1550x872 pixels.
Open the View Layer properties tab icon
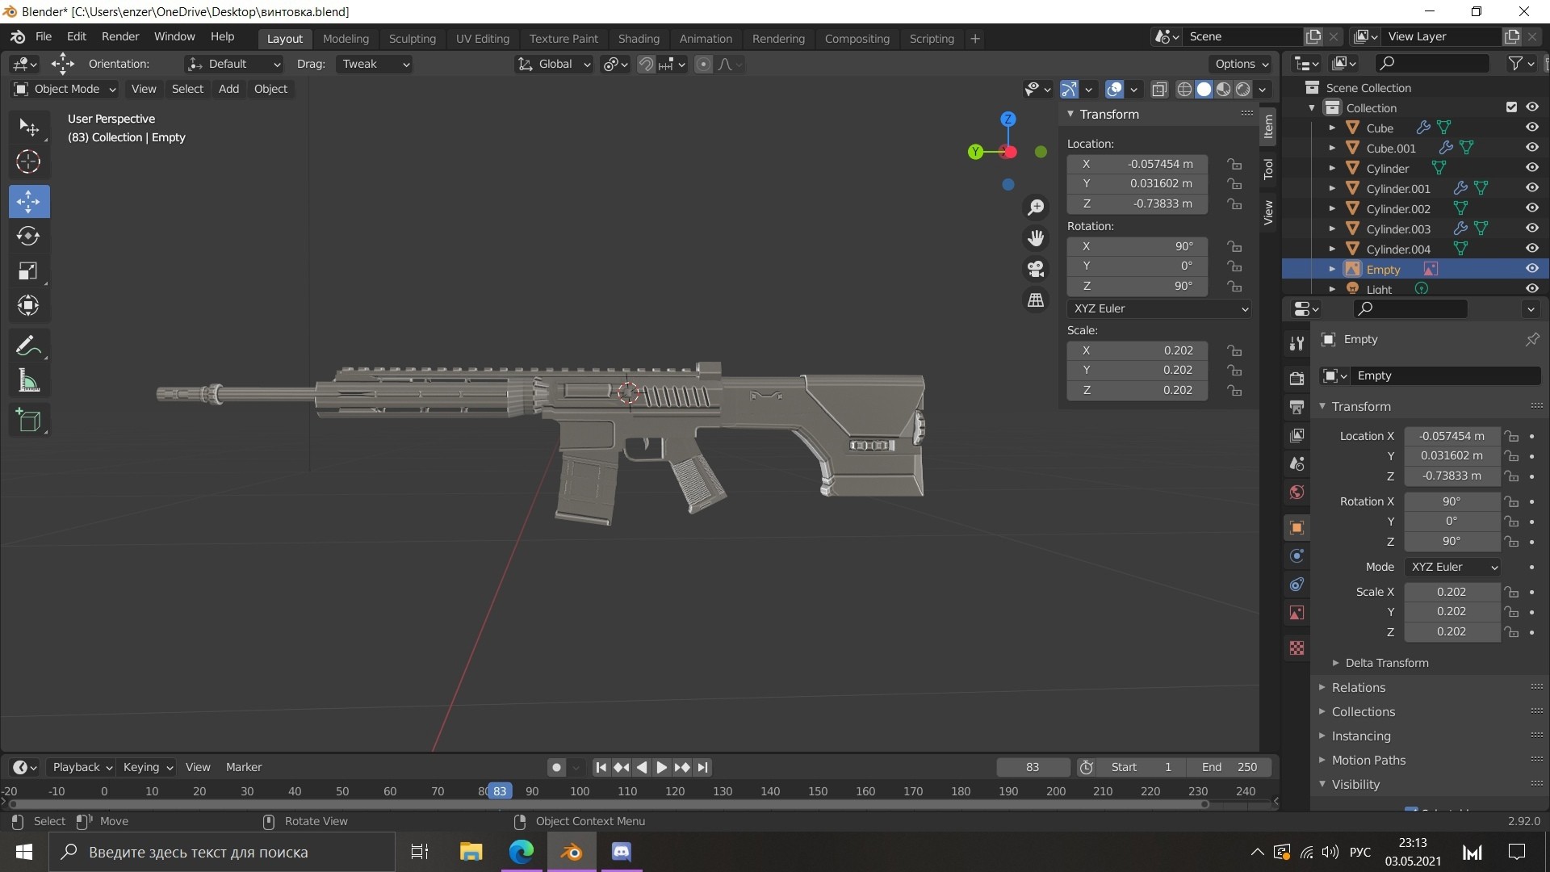click(x=1297, y=435)
